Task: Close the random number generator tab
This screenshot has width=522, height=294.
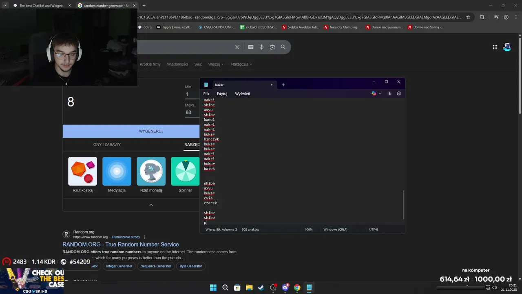Action: 135,6
